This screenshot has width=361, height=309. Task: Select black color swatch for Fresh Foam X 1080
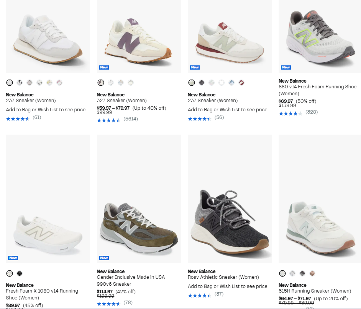coord(20,273)
